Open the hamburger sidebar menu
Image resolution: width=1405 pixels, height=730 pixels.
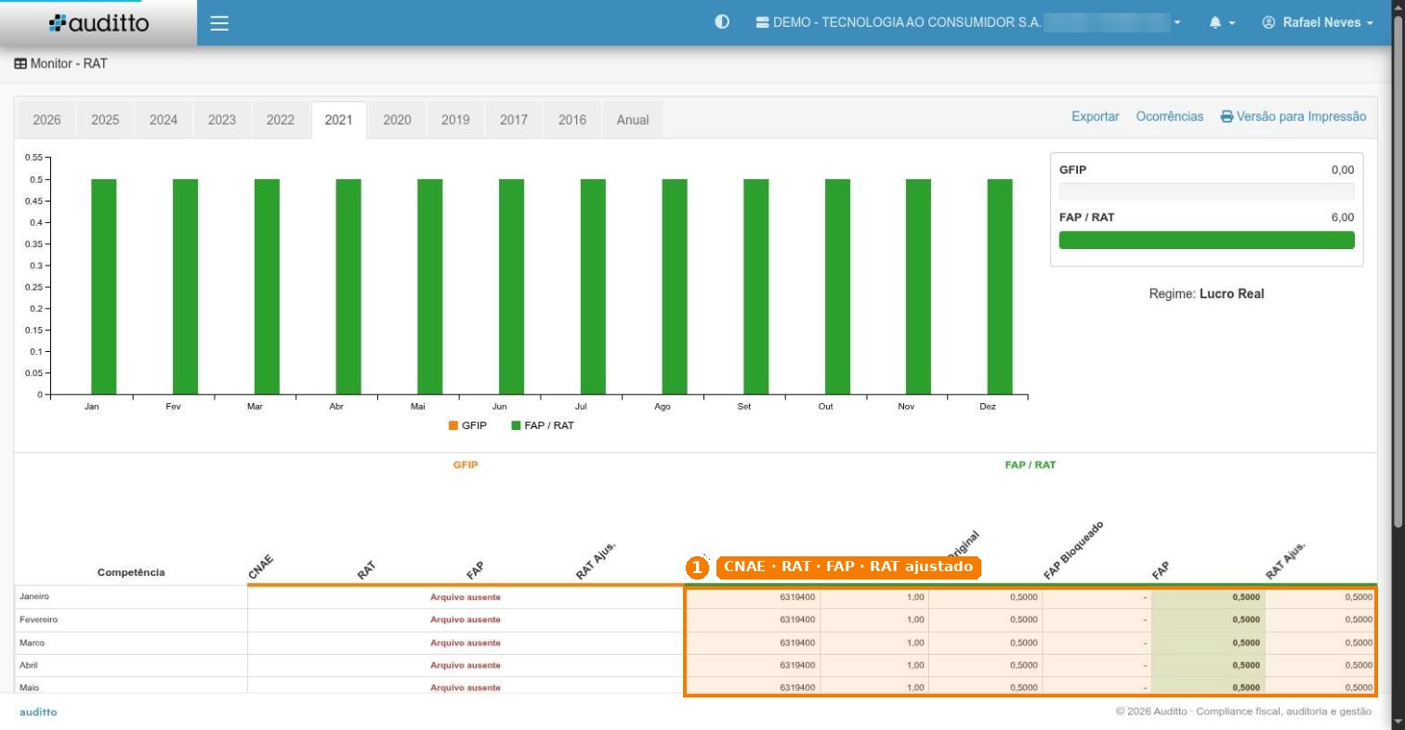[x=219, y=23]
